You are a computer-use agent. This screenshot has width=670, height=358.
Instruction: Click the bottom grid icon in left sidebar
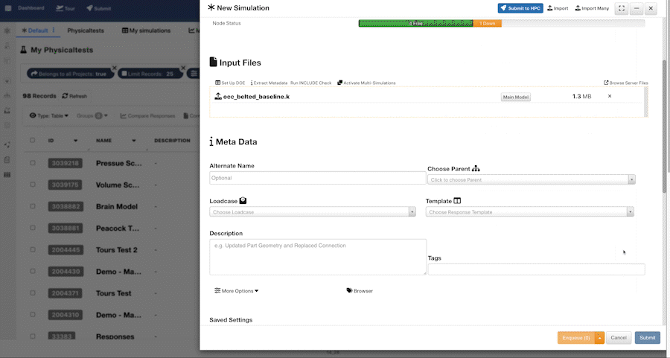tap(7, 175)
